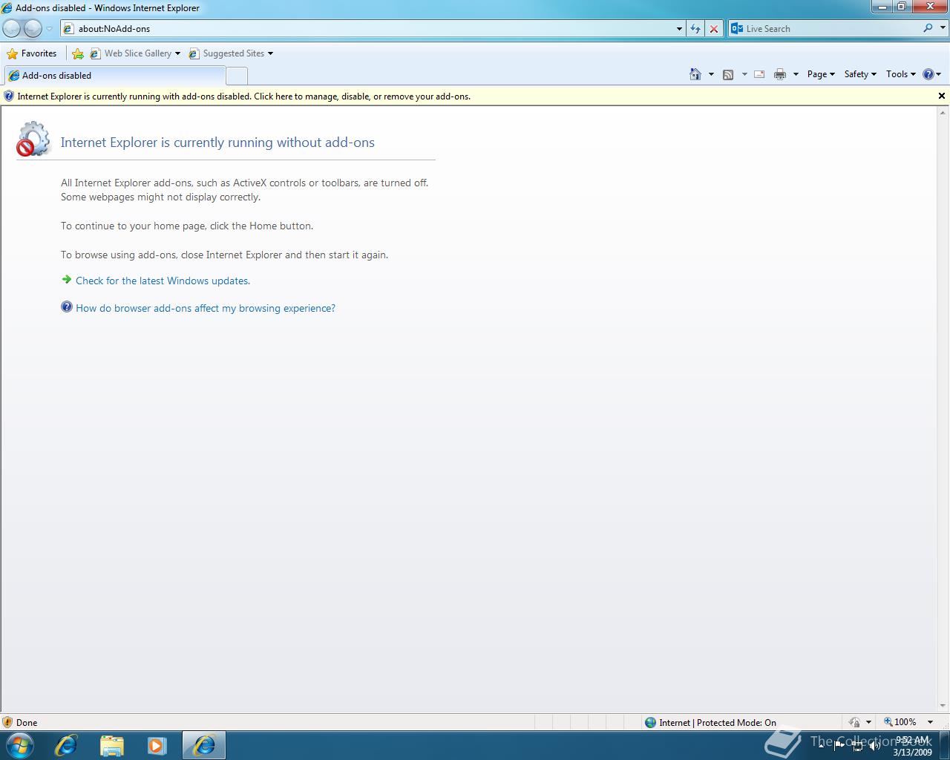This screenshot has width=950, height=760.
Task: Click the Internet Protected Mode status zone
Action: point(710,722)
